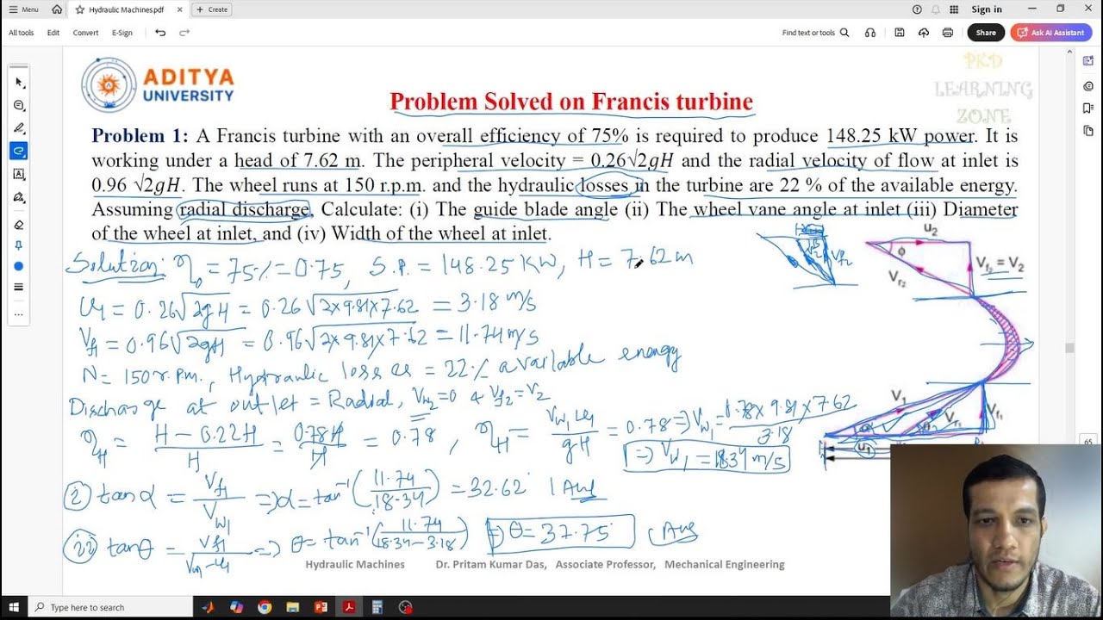Screen dimensions: 1103x620
Task: Click the taskbar Type here to search box
Action: [x=110, y=607]
